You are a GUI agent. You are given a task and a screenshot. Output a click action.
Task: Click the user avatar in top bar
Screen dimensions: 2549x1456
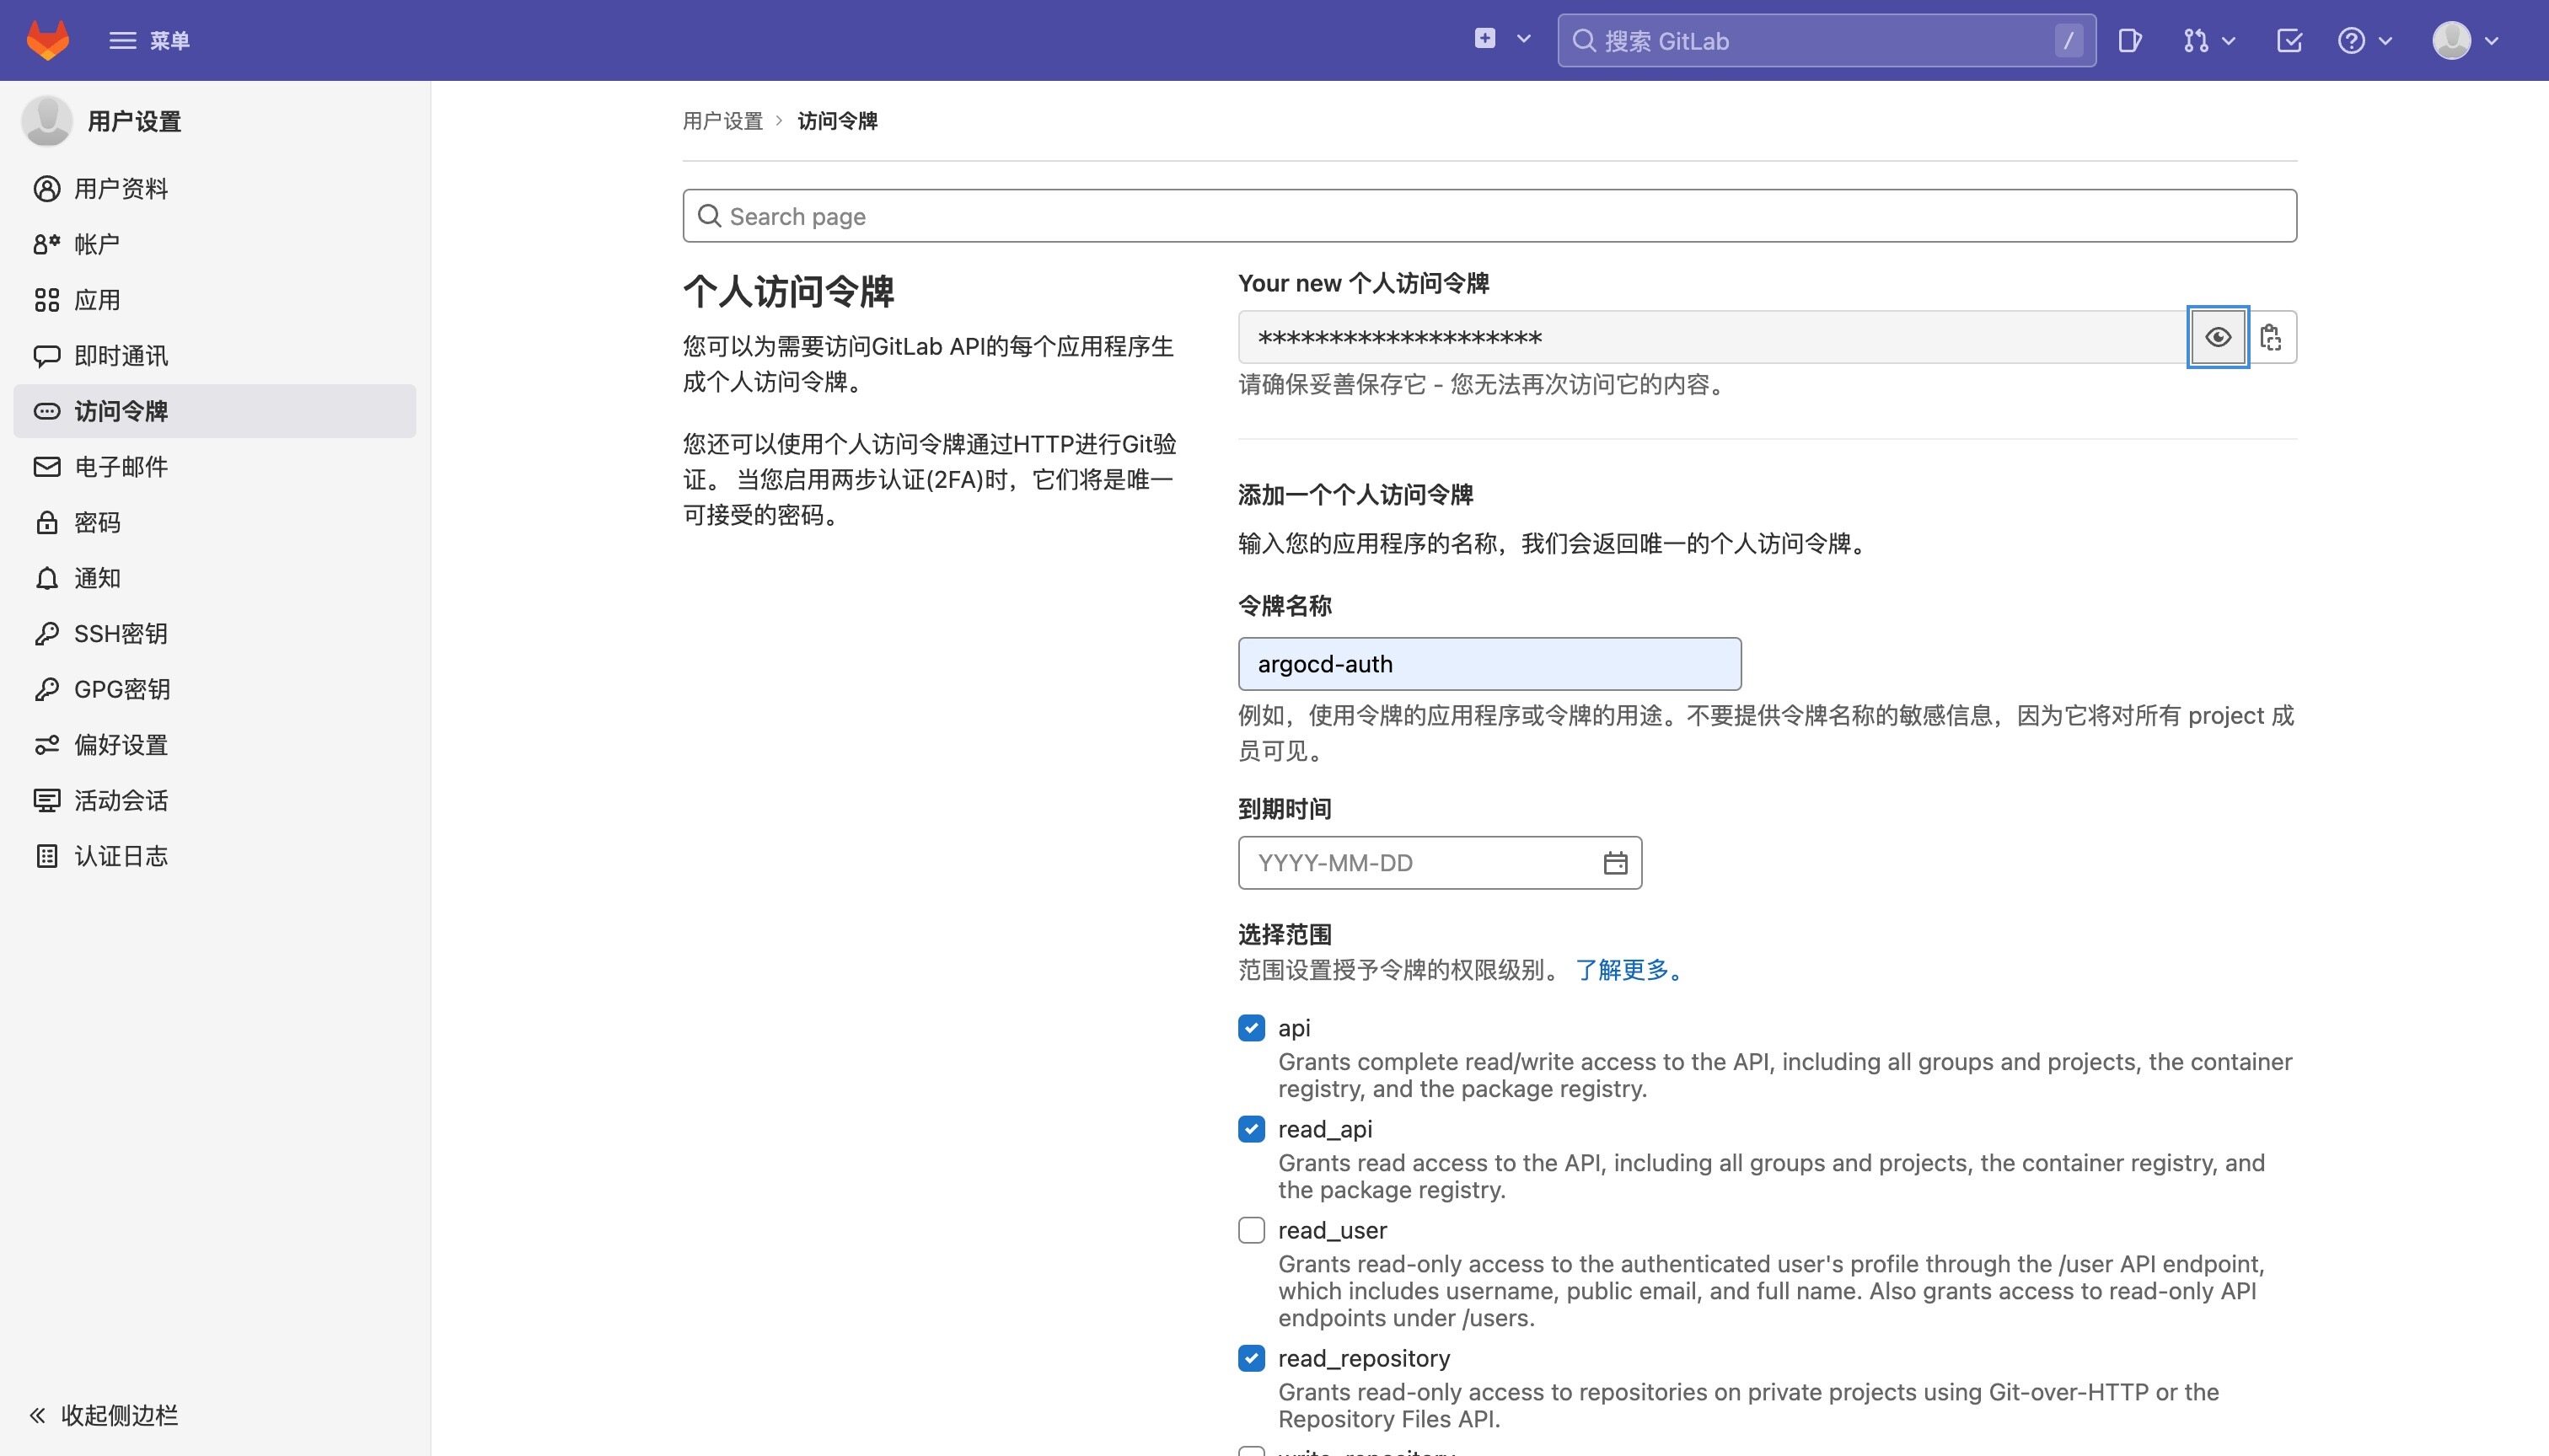(x=2451, y=40)
